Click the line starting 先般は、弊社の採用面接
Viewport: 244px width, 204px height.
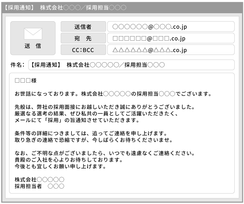pos(105,107)
